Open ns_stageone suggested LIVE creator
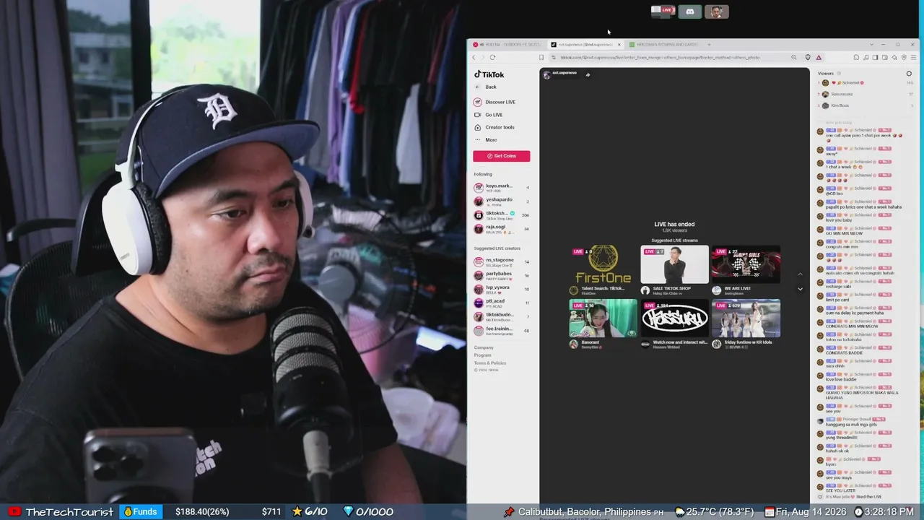Screen dimensions: 924x520 click(502, 261)
